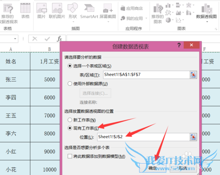Select "新工作表" radio button
The height and width of the screenshot is (175, 220).
pyautogui.click(x=70, y=120)
